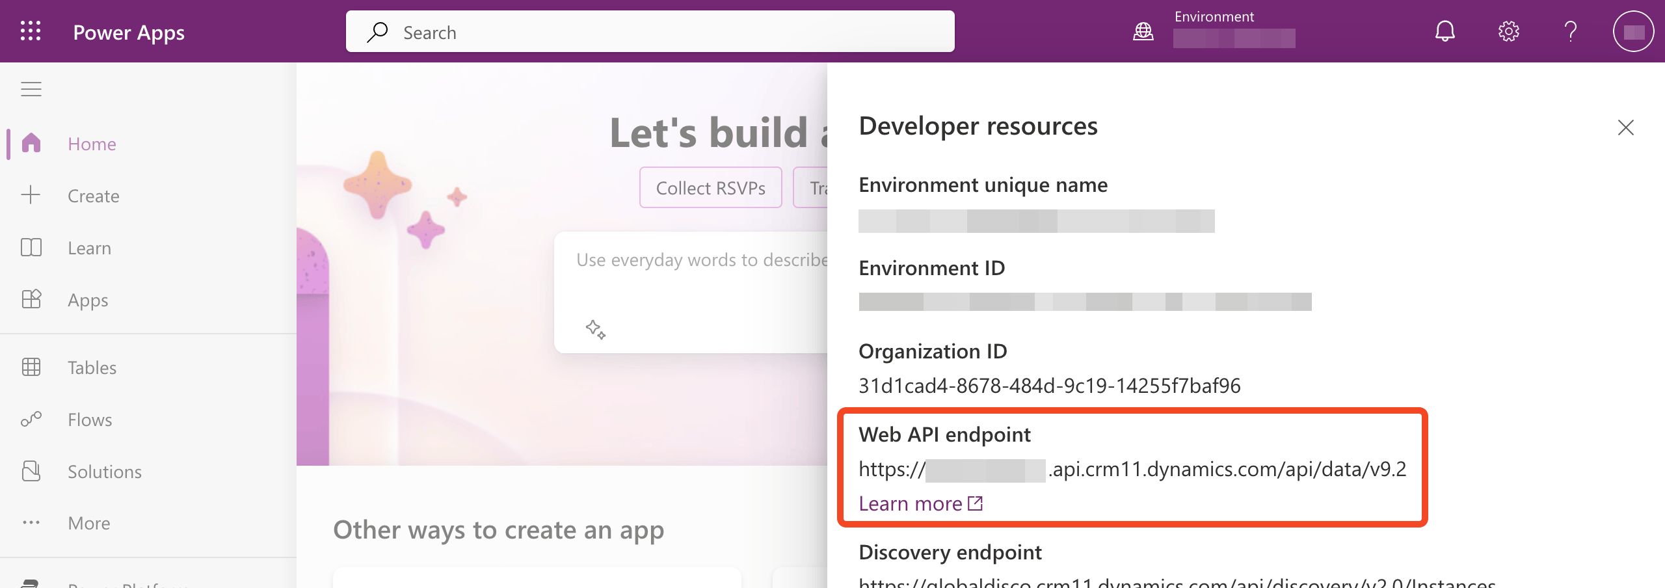The width and height of the screenshot is (1665, 588).
Task: Open the help question mark
Action: click(1571, 31)
